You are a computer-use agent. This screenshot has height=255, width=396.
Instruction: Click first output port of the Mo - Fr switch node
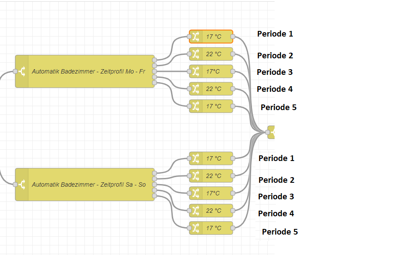(x=154, y=60)
